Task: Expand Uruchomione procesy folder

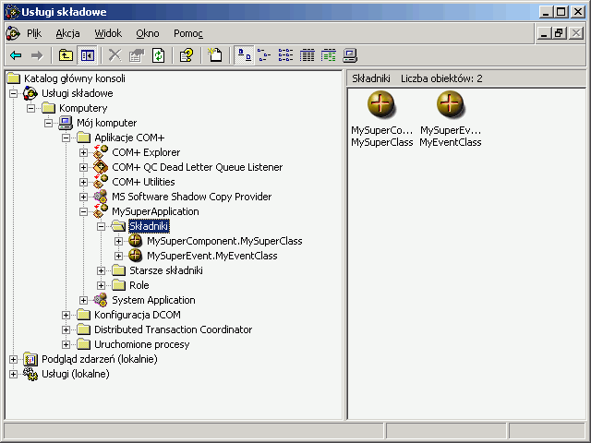Action: [x=66, y=344]
